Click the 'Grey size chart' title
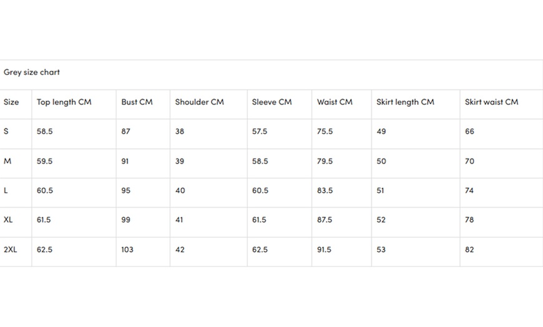 32,72
